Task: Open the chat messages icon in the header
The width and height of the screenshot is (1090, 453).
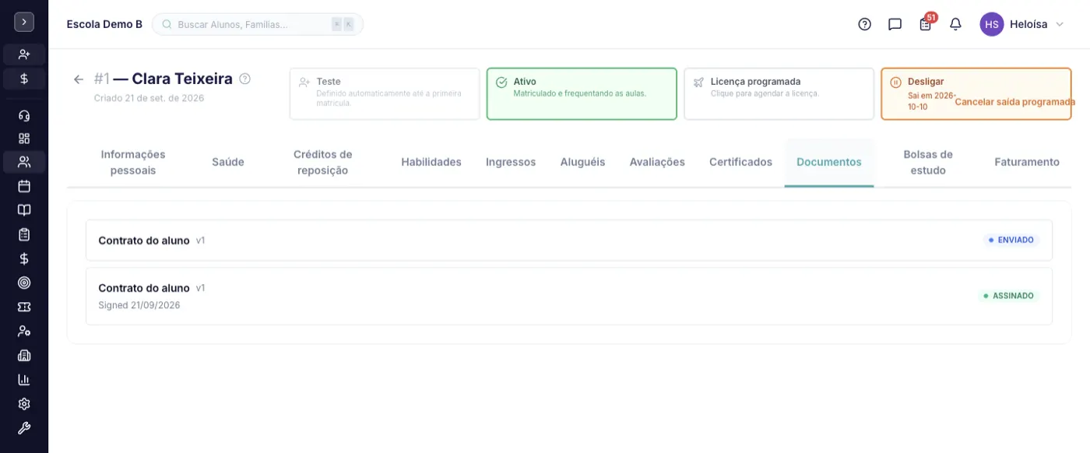Action: (895, 24)
